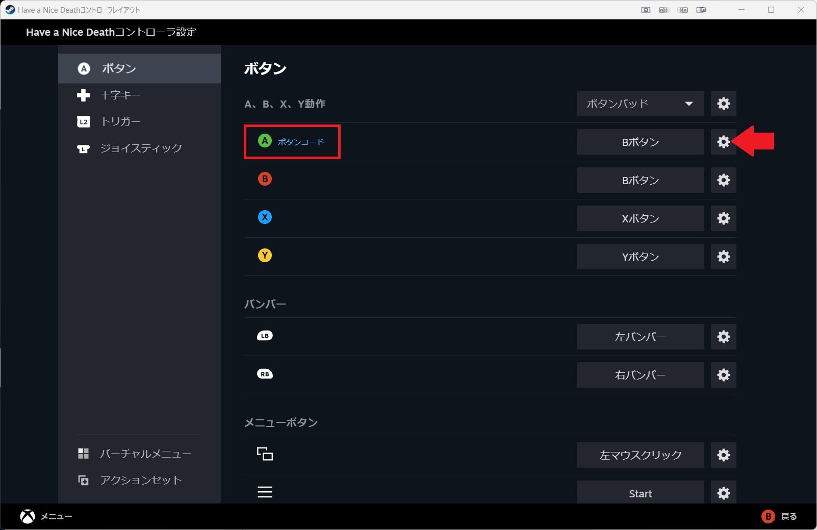Click A、B、X、Y動作 label text
The width and height of the screenshot is (817, 530).
[x=285, y=104]
